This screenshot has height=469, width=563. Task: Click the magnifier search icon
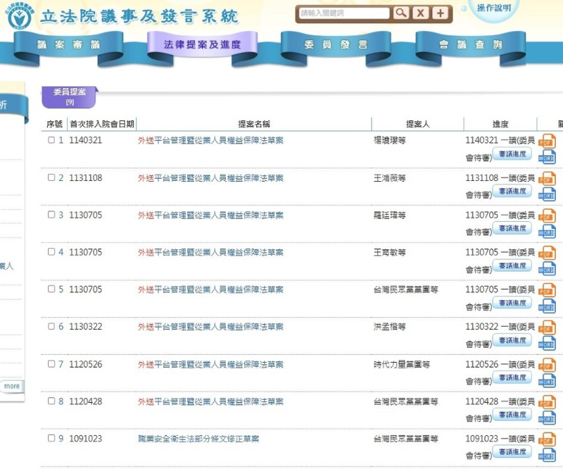click(x=401, y=13)
